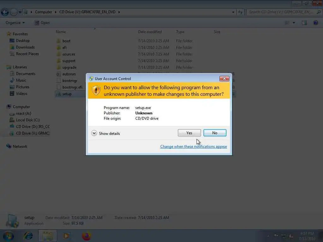Launch Firefox from the taskbar
The image size is (323, 242).
point(86,236)
